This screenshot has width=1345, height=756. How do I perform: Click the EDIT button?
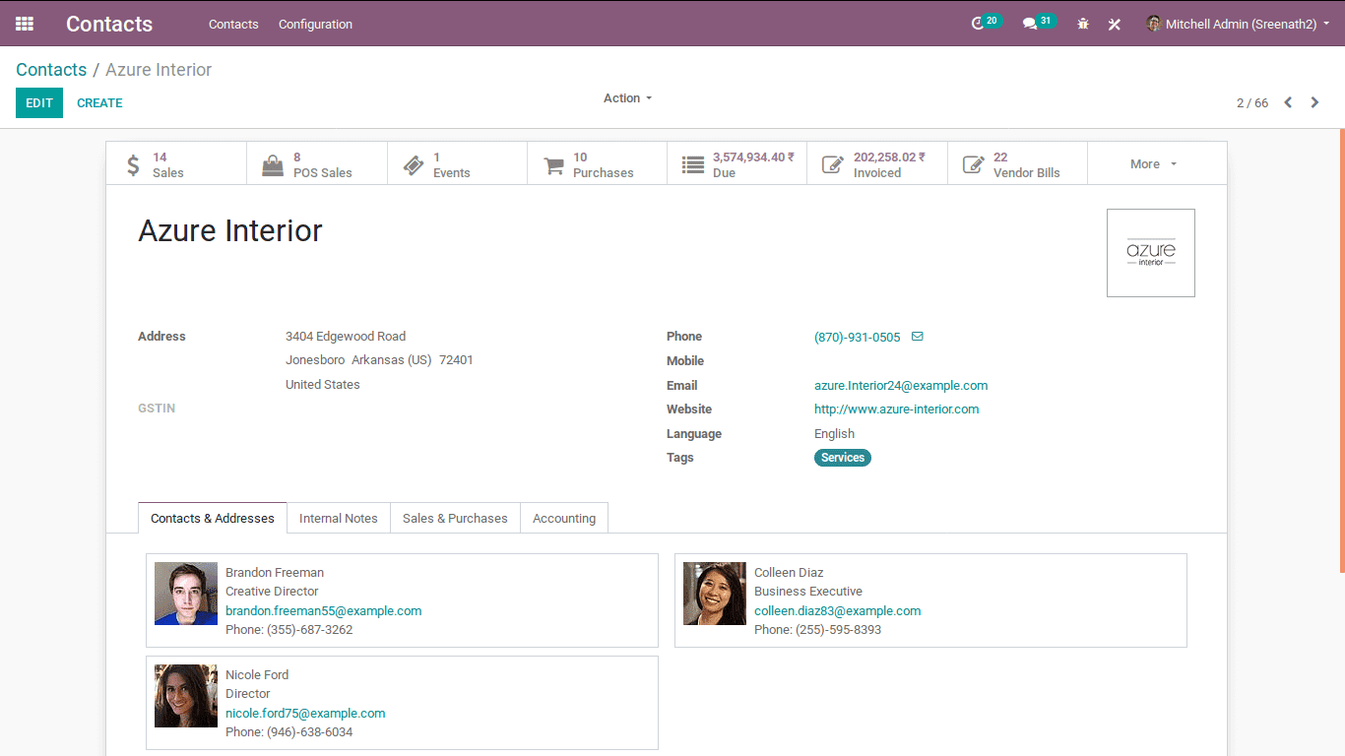[39, 103]
